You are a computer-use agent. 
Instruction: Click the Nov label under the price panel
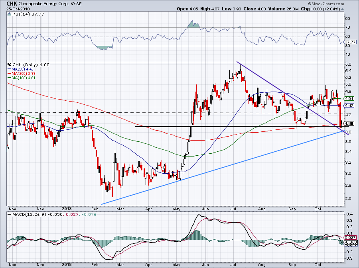point(12,209)
